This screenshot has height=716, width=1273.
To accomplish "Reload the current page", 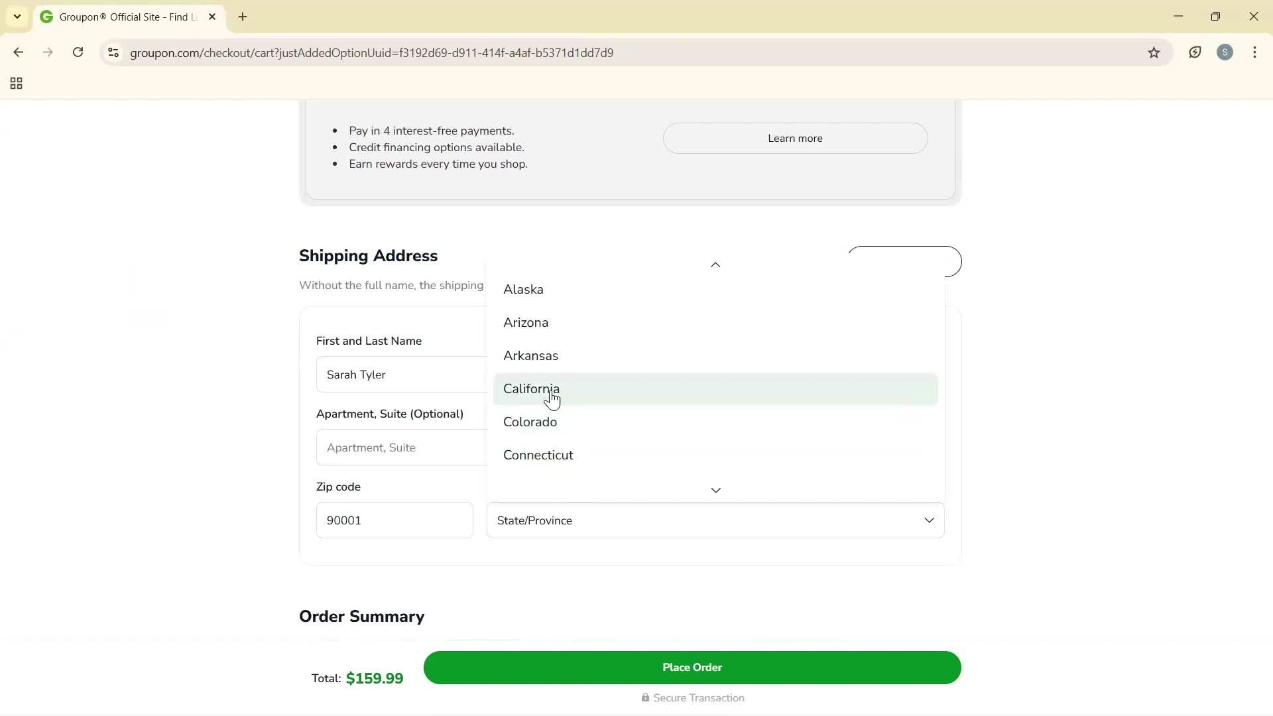I will 78,52.
